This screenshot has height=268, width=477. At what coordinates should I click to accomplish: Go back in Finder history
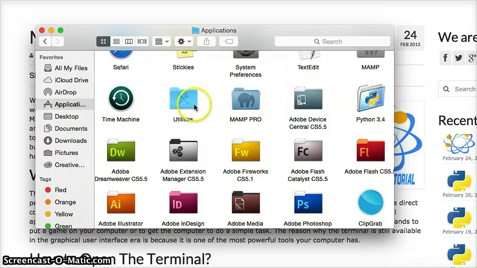tap(45, 41)
